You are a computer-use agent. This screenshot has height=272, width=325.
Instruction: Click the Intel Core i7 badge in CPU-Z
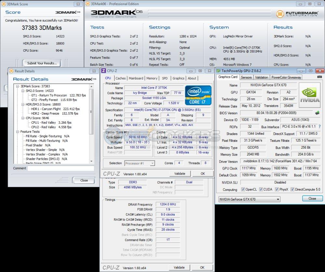[198, 95]
